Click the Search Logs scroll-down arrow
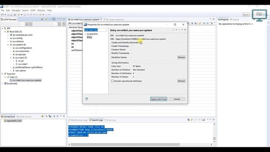This screenshot has width=270, height=152. tap(214, 141)
